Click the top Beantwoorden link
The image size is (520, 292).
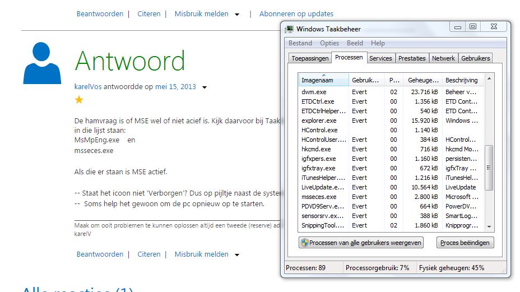pos(100,14)
